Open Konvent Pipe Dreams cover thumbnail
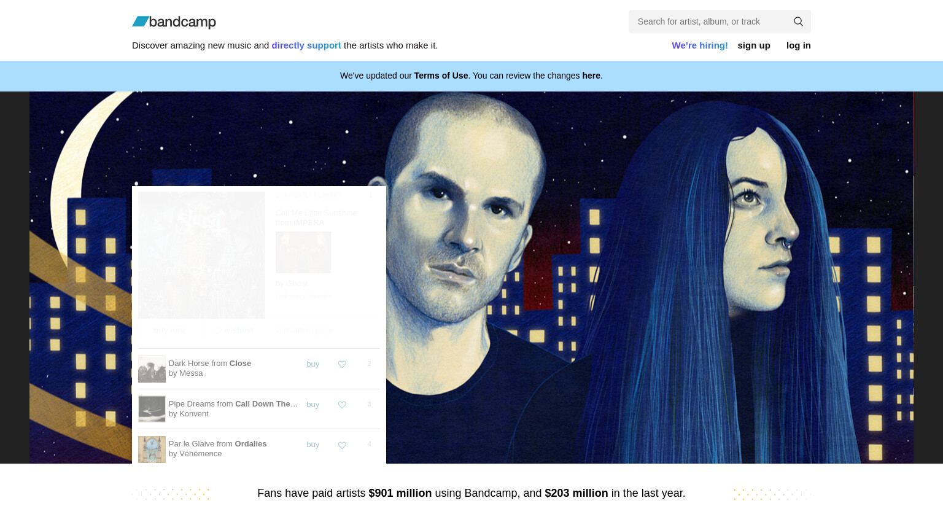Screen dimensions: 943x506 tap(152, 409)
